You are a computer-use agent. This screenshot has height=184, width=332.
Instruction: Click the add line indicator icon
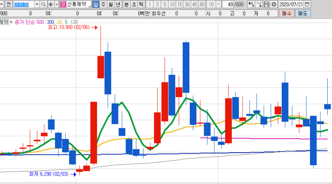click(259, 4)
